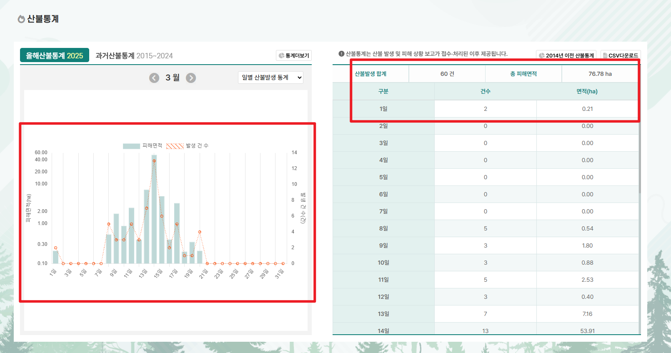Click 구분 column header
This screenshot has width=671, height=353.
point(383,91)
